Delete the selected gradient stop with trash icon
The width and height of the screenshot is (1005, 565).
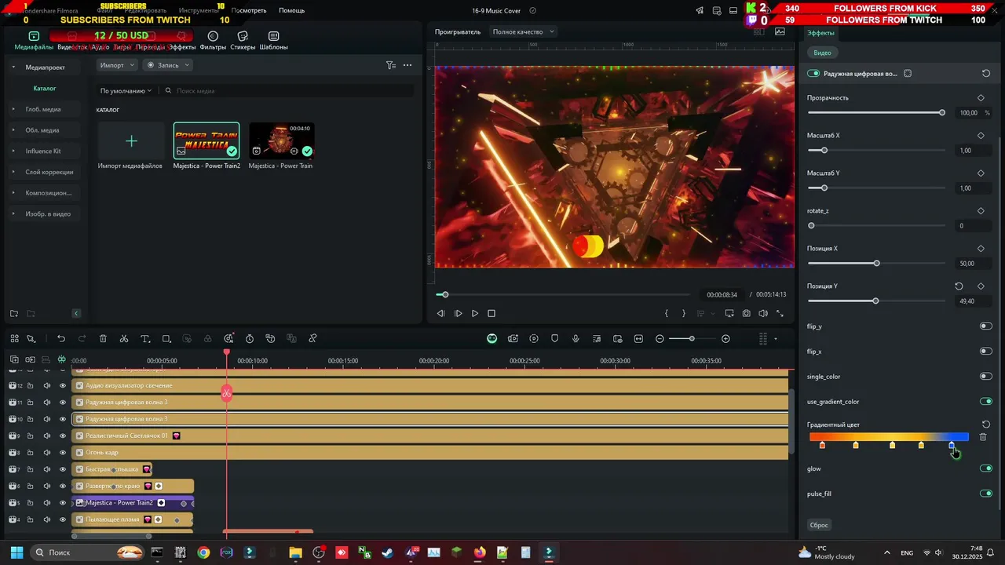(983, 437)
